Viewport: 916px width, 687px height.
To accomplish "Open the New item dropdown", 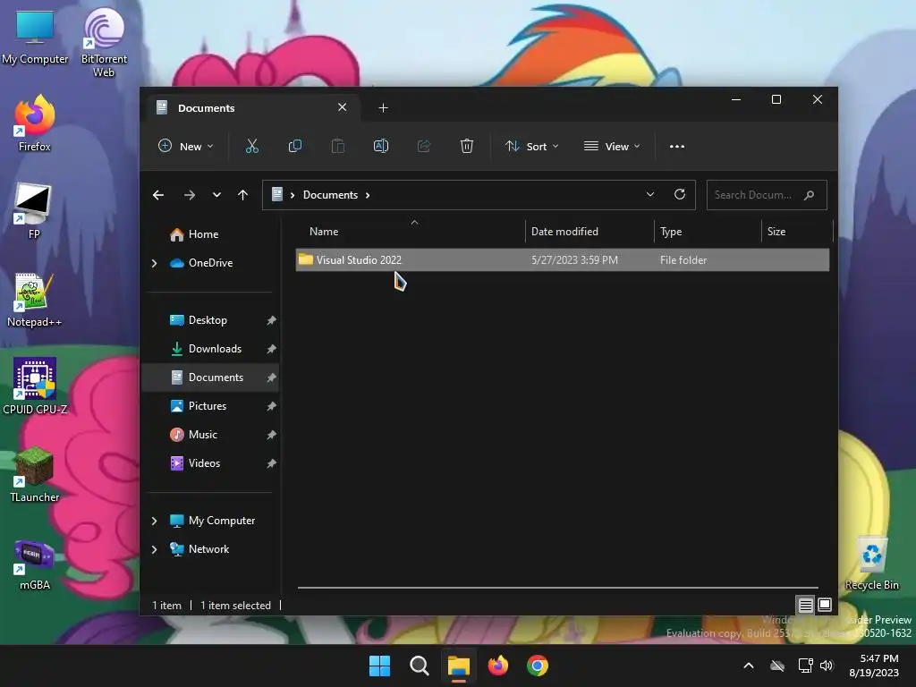I will pos(186,146).
